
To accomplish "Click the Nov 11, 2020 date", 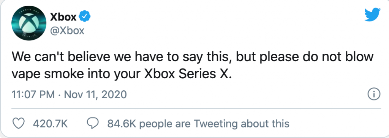I will (95, 95).
